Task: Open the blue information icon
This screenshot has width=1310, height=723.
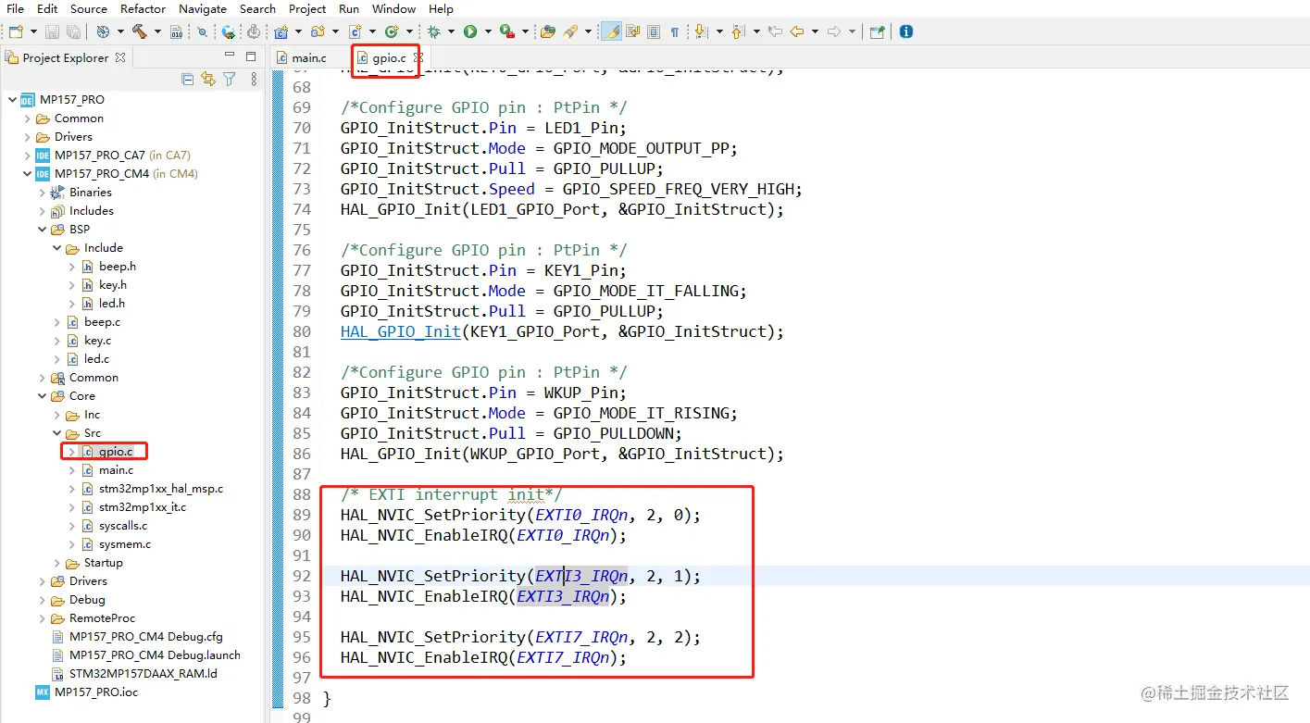Action: coord(906,31)
